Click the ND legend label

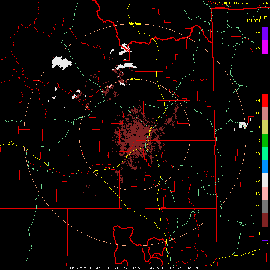(x=257, y=234)
